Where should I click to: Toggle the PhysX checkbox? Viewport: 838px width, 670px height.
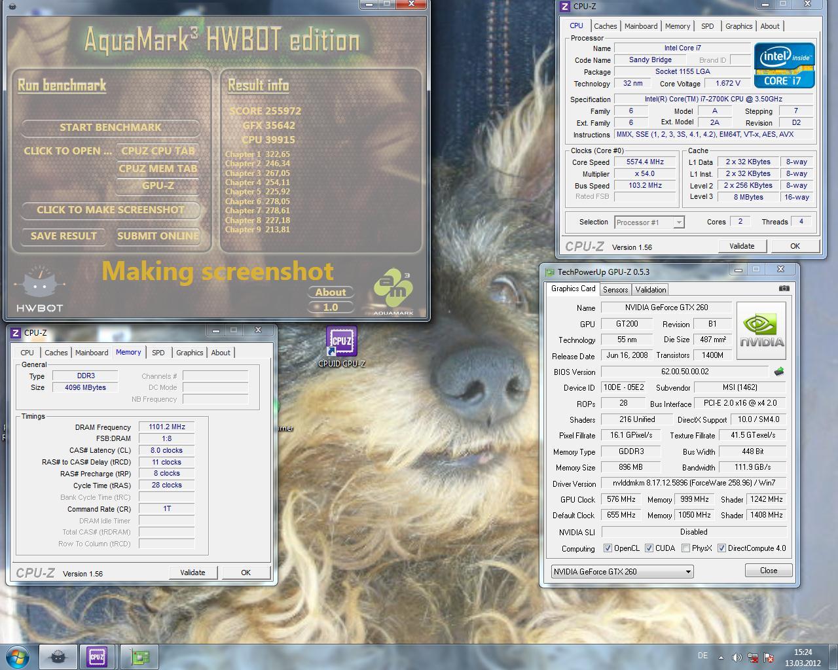click(685, 548)
